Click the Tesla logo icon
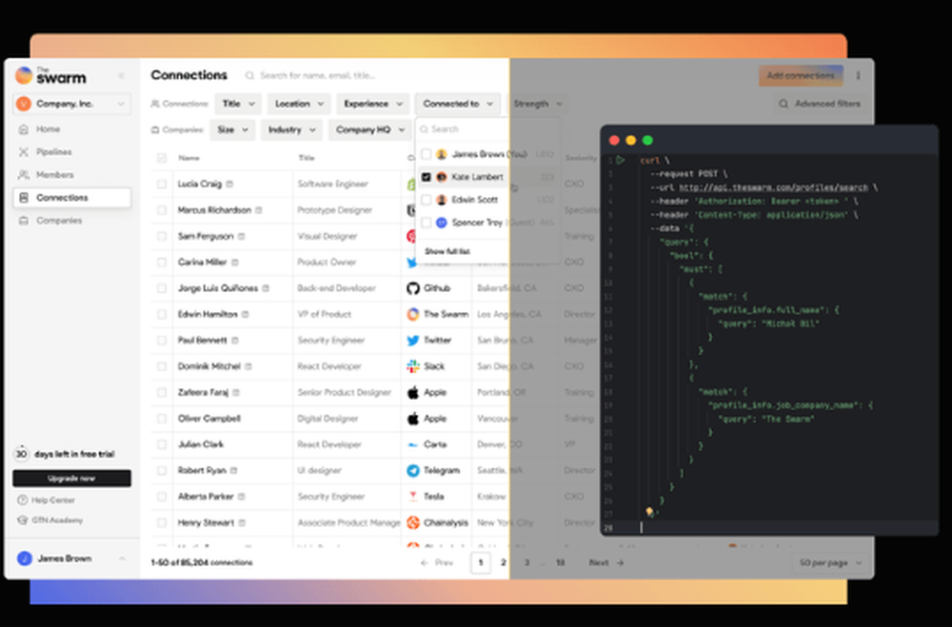Image resolution: width=952 pixels, height=627 pixels. [413, 497]
